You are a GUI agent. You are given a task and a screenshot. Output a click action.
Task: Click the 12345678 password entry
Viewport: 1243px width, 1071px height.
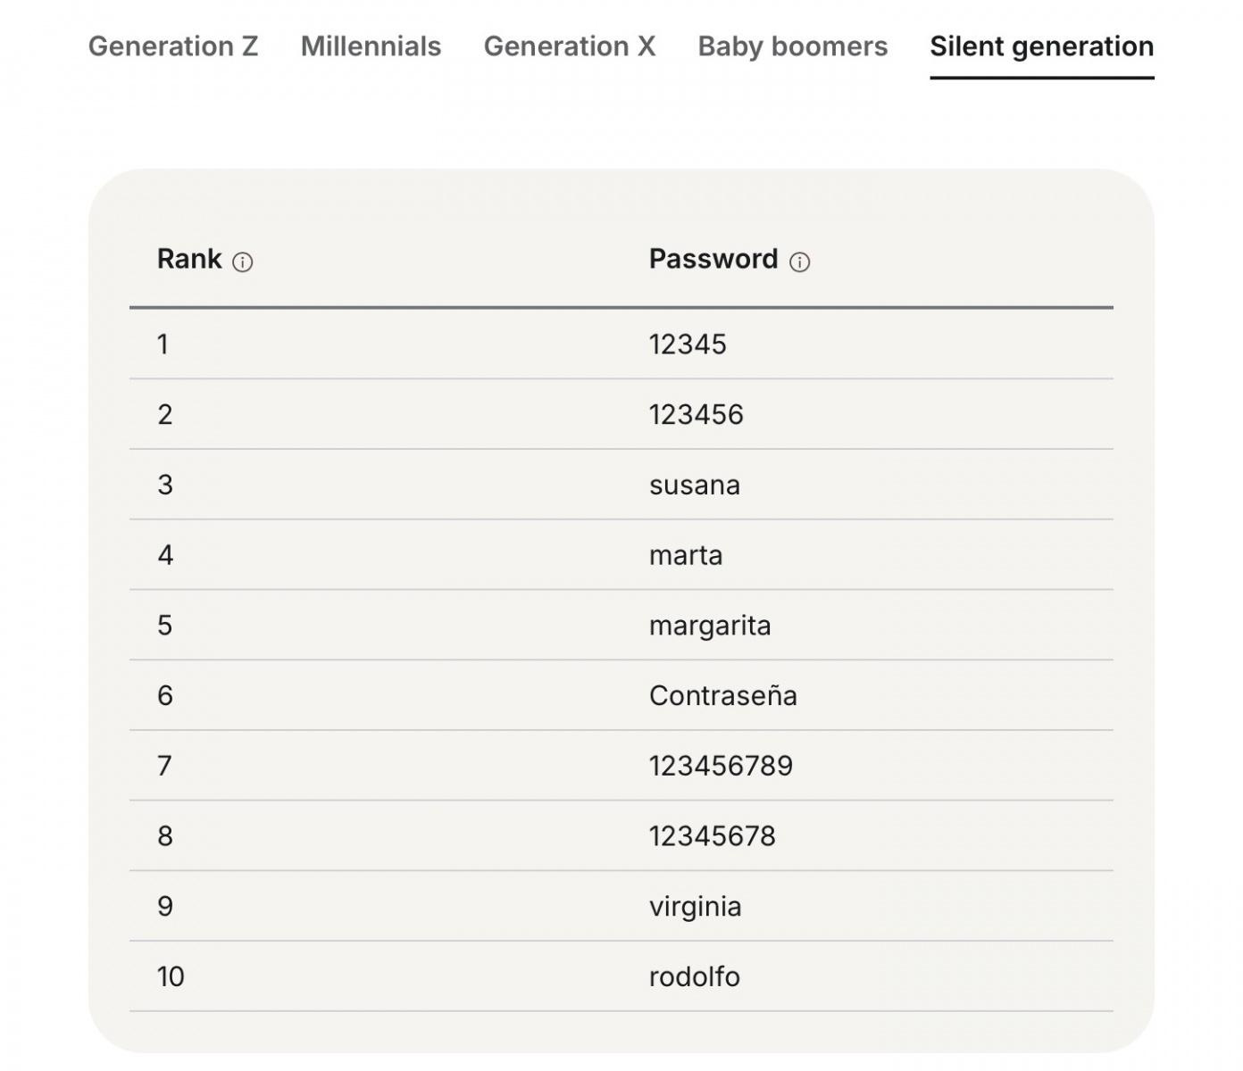(712, 836)
